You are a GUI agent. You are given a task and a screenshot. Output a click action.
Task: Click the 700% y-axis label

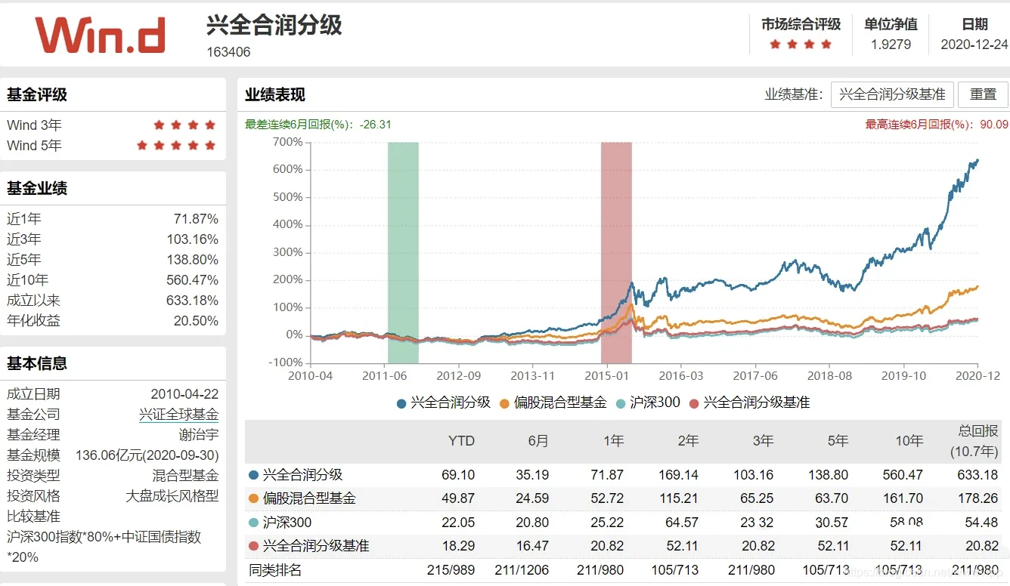[x=288, y=142]
